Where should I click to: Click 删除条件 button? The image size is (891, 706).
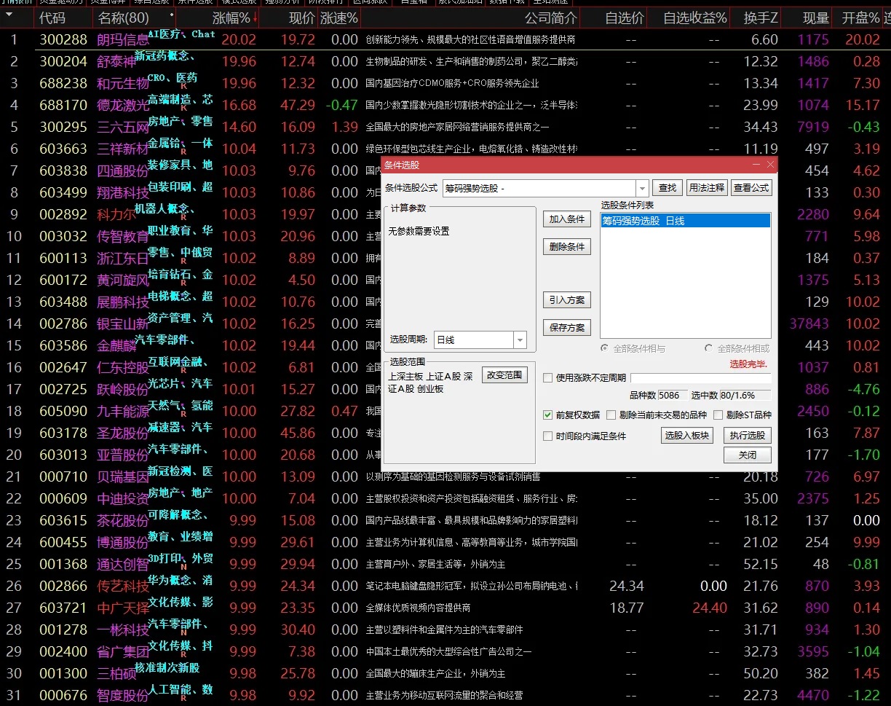coord(567,247)
